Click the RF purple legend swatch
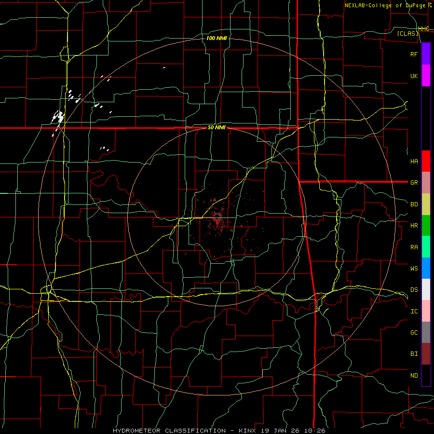The width and height of the screenshot is (434, 434). click(x=426, y=54)
